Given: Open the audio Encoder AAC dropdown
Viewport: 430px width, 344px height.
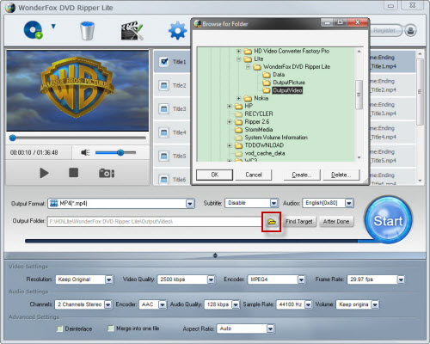Looking at the screenshot, I should pos(163,304).
